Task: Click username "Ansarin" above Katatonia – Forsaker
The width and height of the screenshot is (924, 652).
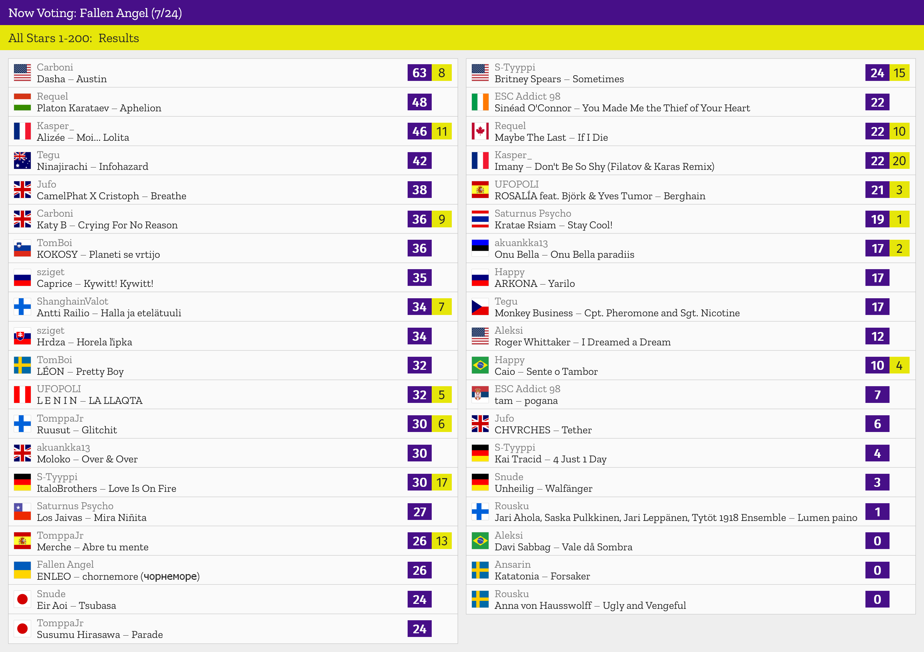Action: tap(513, 564)
